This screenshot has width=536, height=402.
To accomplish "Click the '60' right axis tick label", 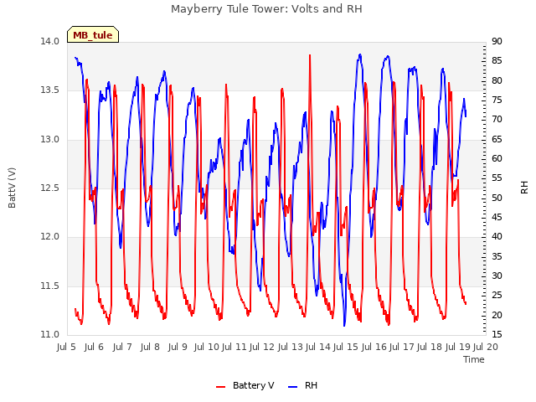I will coord(497,158).
